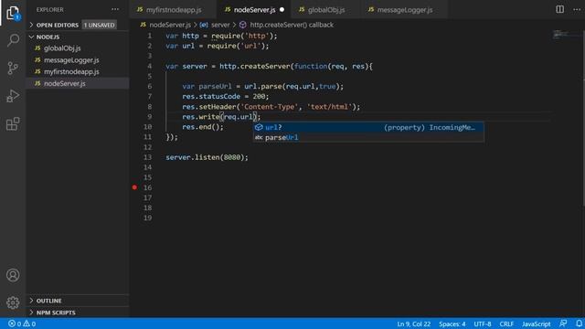This screenshot has height=329, width=585.
Task: Click line number 4 in the gutter
Action: coord(150,66)
